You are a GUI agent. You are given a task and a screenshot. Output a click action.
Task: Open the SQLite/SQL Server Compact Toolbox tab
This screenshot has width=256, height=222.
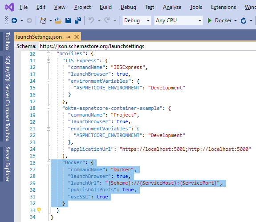click(x=8, y=98)
